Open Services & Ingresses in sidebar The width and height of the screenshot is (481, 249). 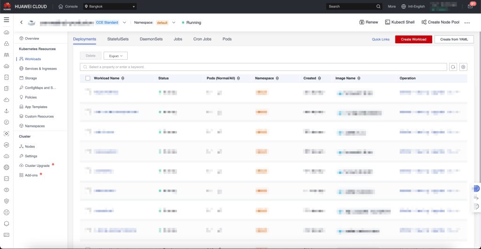(40, 69)
